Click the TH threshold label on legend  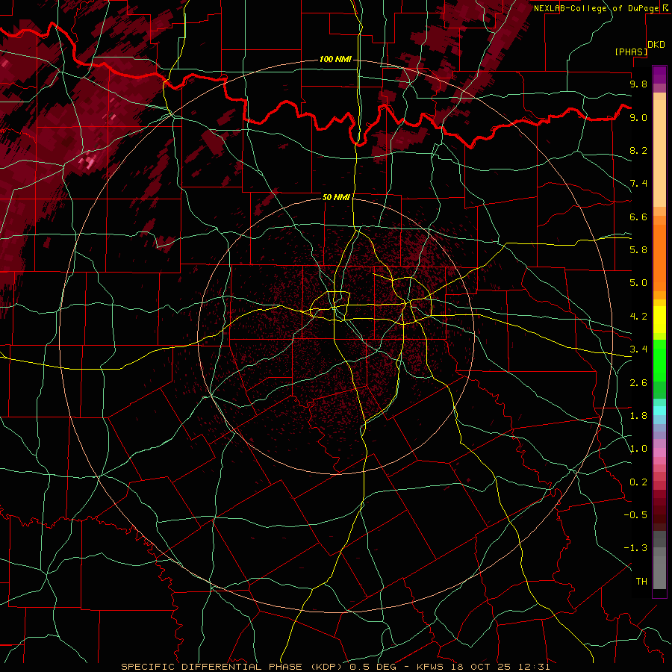click(641, 582)
